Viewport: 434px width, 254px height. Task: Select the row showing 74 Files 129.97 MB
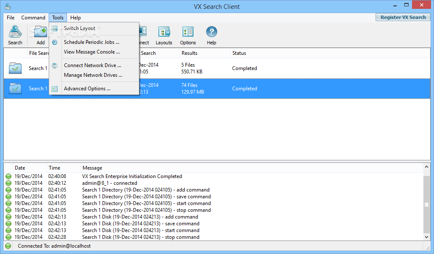click(217, 89)
